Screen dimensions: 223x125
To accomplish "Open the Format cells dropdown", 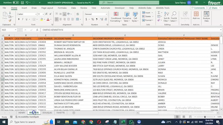I will click(153, 20).
